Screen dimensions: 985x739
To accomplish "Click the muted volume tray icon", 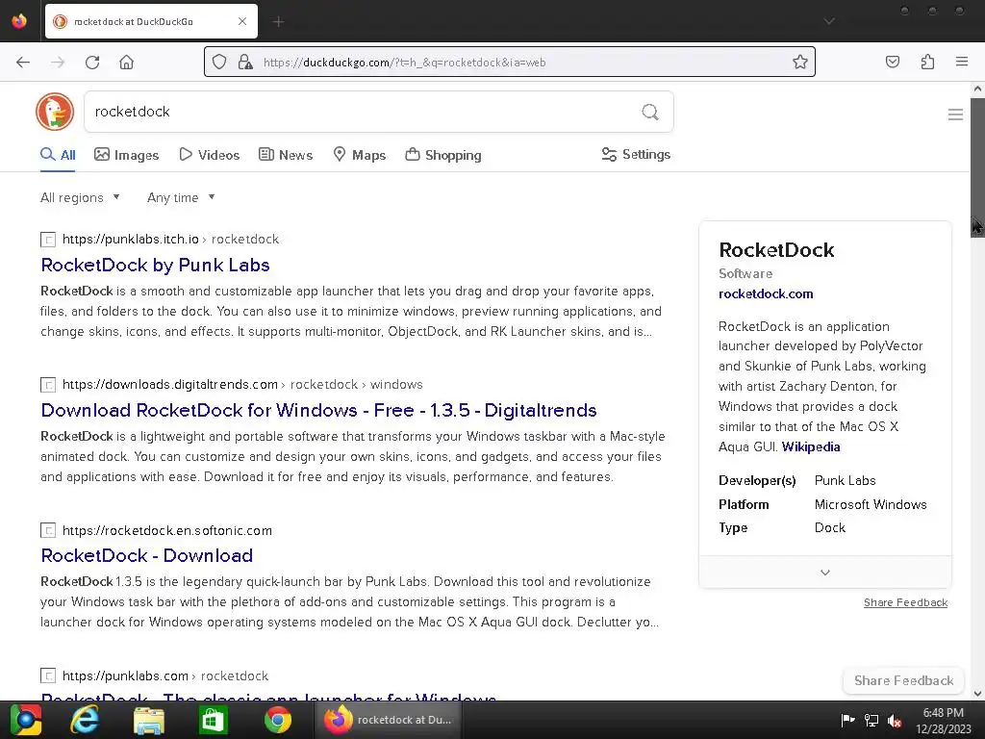I will point(895,720).
